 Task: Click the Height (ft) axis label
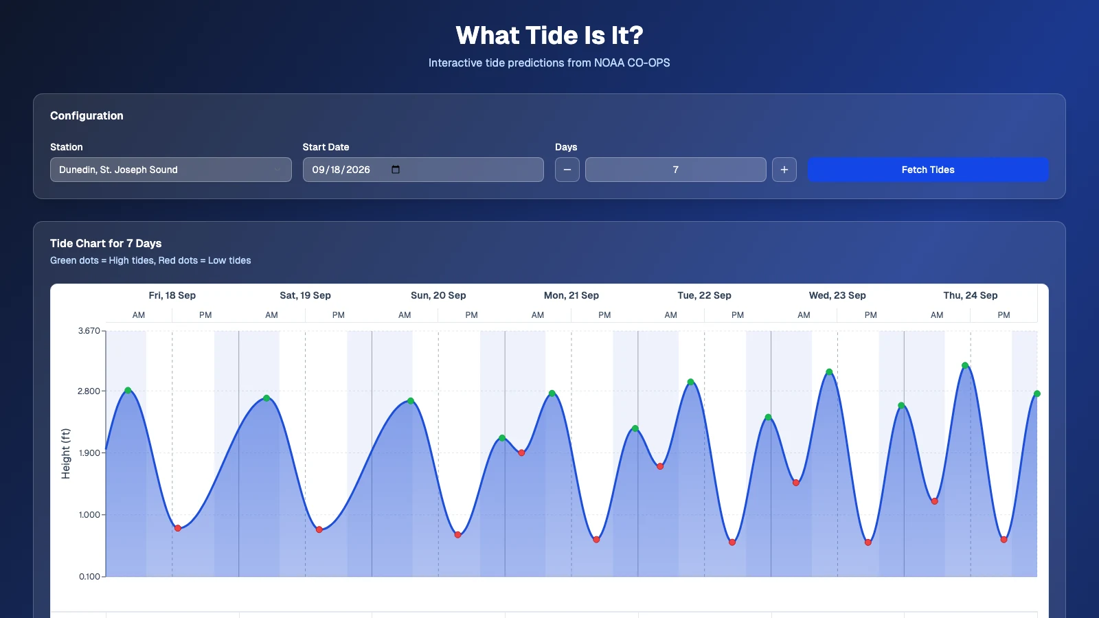66,454
